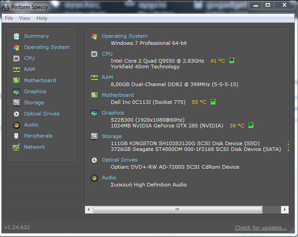The height and width of the screenshot is (237, 298).
Task: Click the horizontal scrollbar left arrow
Action: pos(89,209)
